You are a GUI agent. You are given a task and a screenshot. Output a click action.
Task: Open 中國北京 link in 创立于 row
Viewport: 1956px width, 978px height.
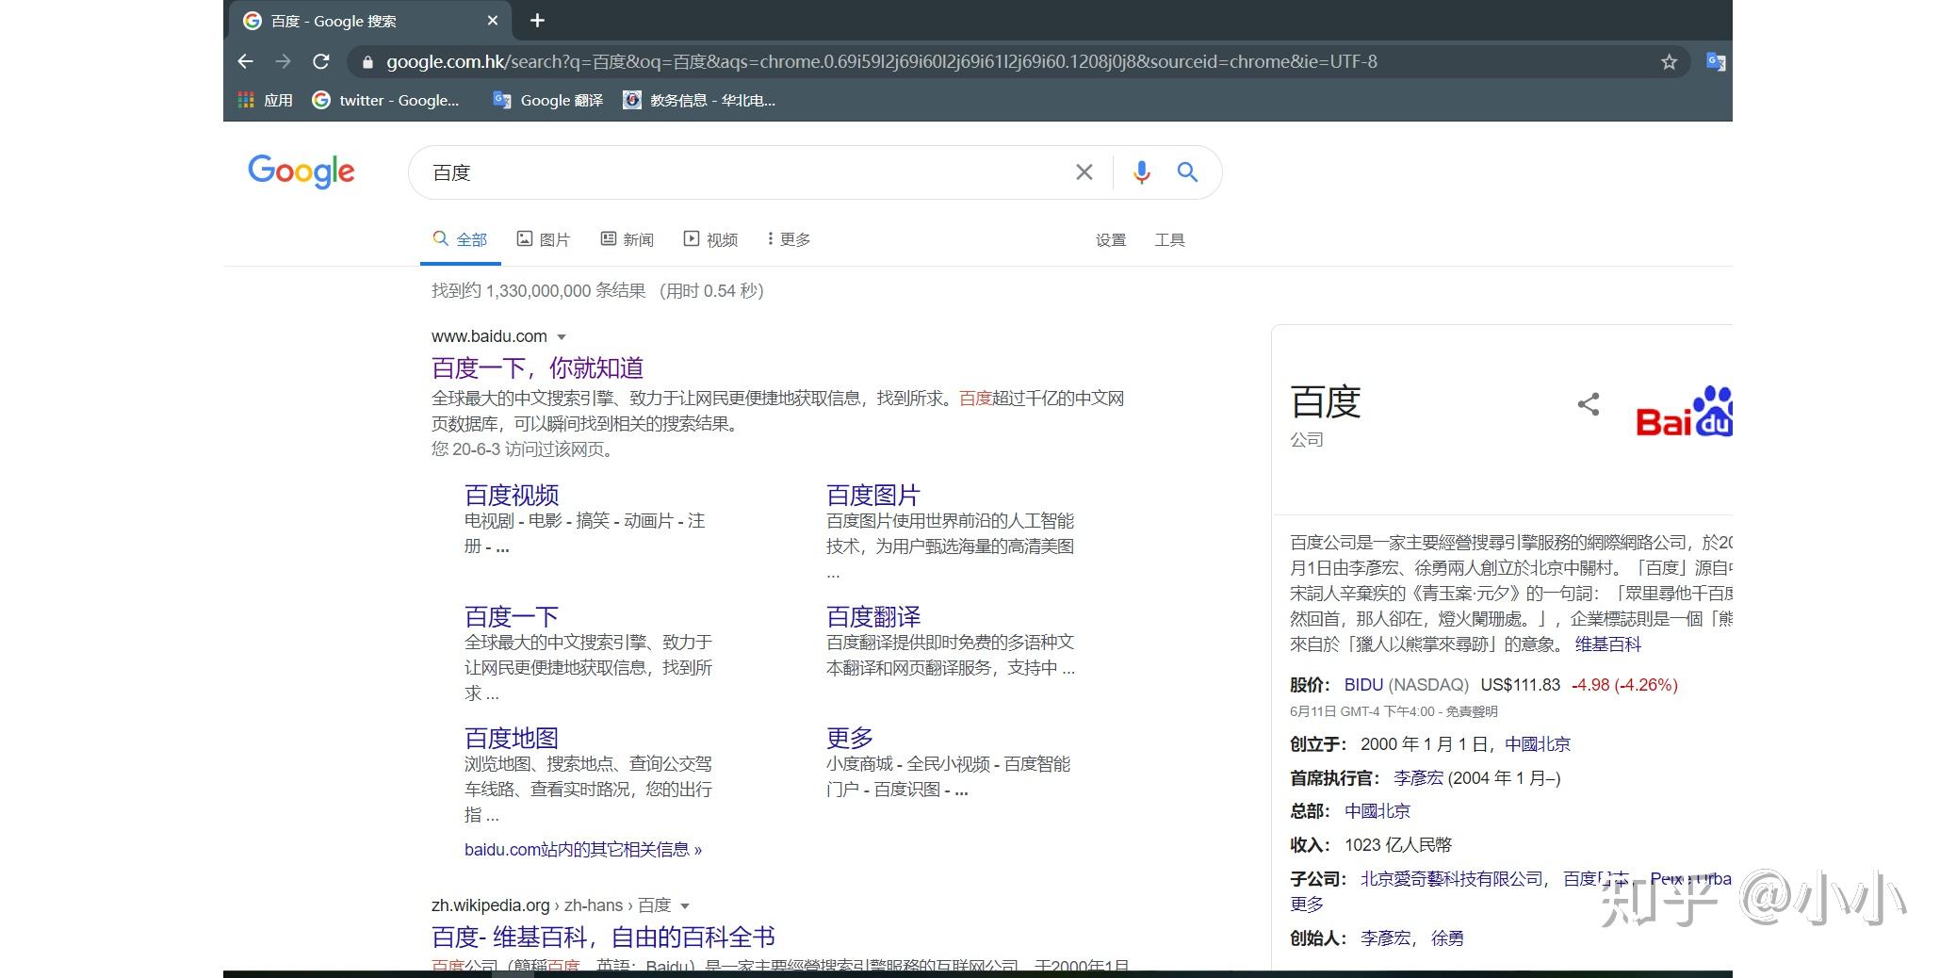1538,744
